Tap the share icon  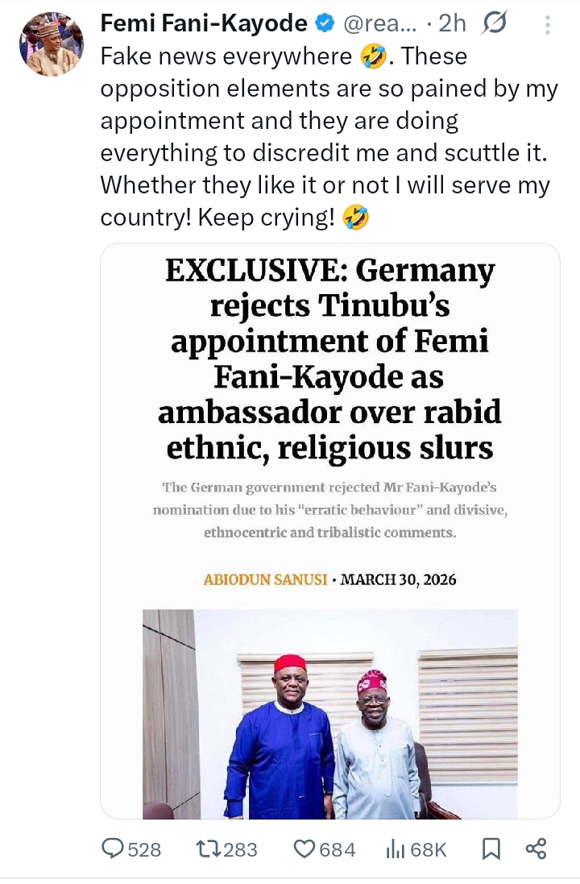coord(536,849)
